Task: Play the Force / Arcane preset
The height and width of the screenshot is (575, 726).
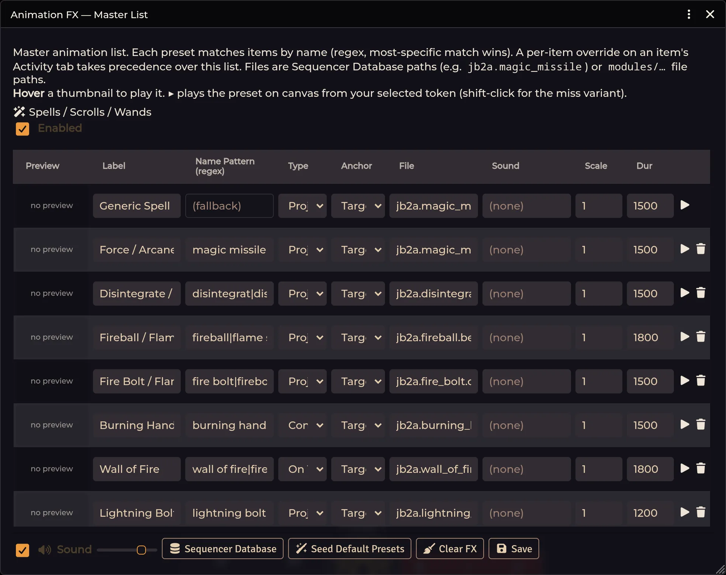Action: coord(685,249)
